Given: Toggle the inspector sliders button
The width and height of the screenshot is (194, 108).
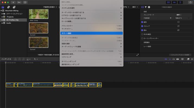Looking at the screenshot, I should point(180,2).
